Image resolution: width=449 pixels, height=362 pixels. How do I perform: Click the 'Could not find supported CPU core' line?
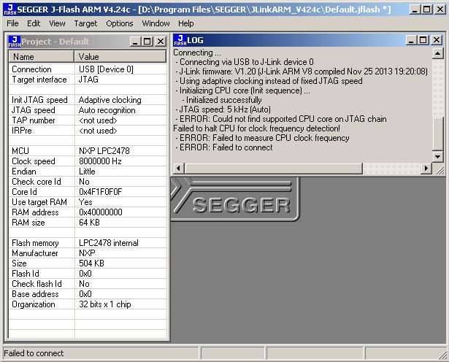click(x=281, y=119)
